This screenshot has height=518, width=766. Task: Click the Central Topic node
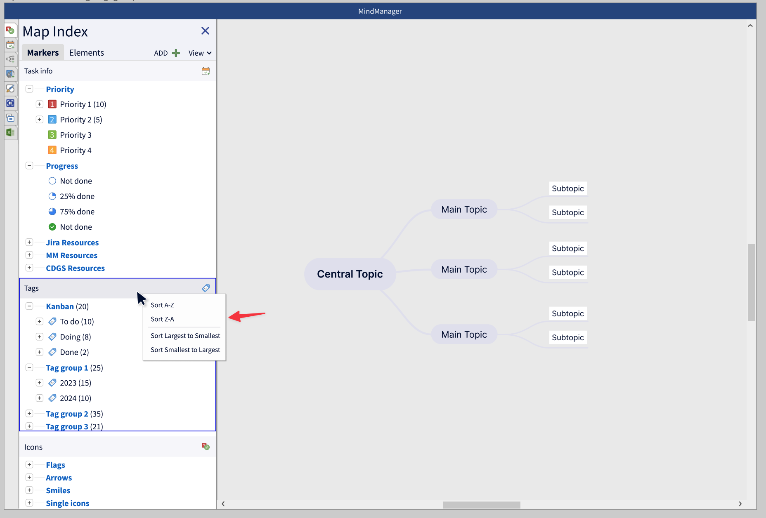(x=350, y=274)
